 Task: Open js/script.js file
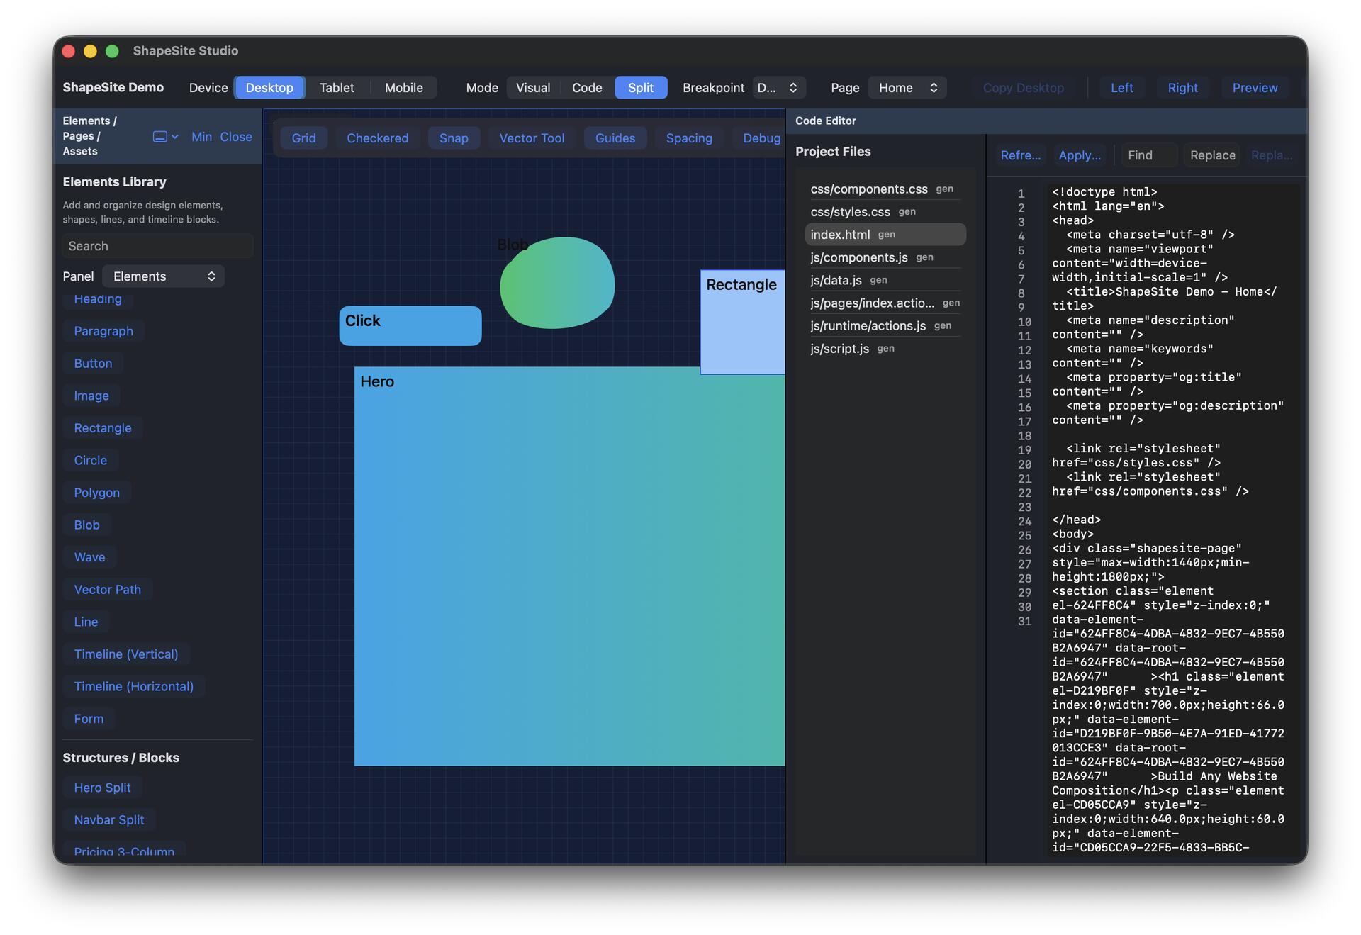click(x=839, y=349)
